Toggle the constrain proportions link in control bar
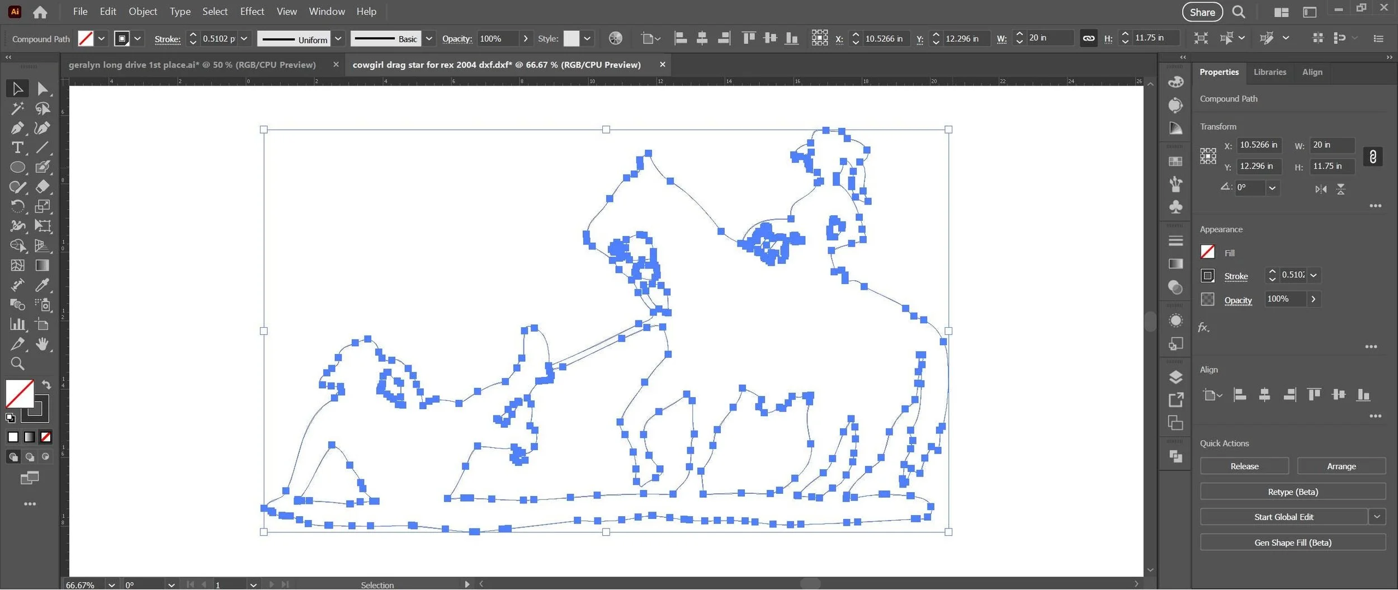1398x590 pixels. coord(1088,39)
